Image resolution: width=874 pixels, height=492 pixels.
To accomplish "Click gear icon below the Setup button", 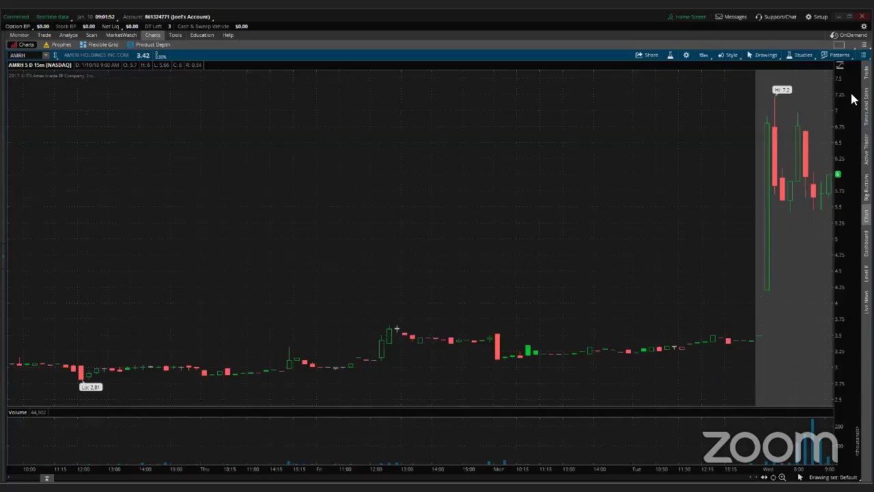I will tap(864, 26).
